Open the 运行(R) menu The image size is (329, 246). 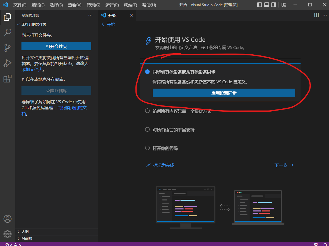pyautogui.click(x=112, y=5)
